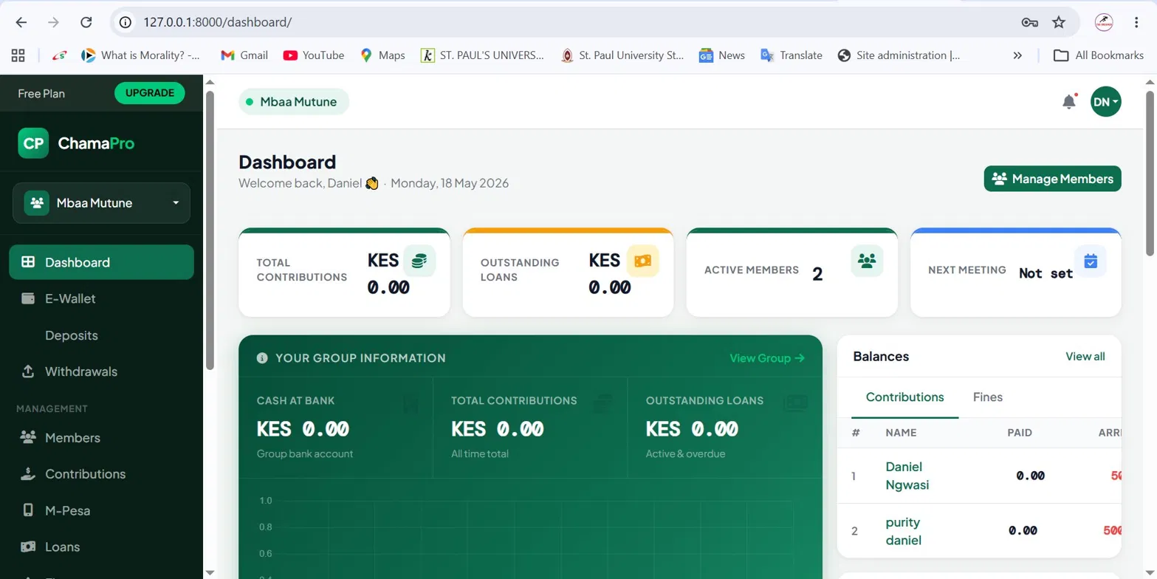This screenshot has height=579, width=1157.
Task: Open the Chrome three-dot menu
Action: coord(1136,22)
